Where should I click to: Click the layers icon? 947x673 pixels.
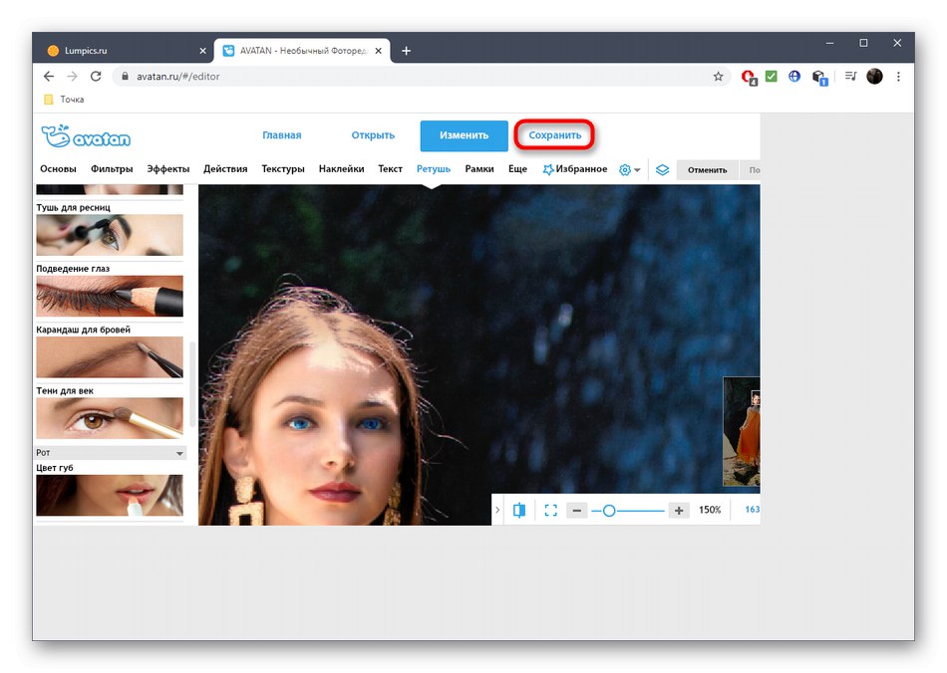point(663,170)
